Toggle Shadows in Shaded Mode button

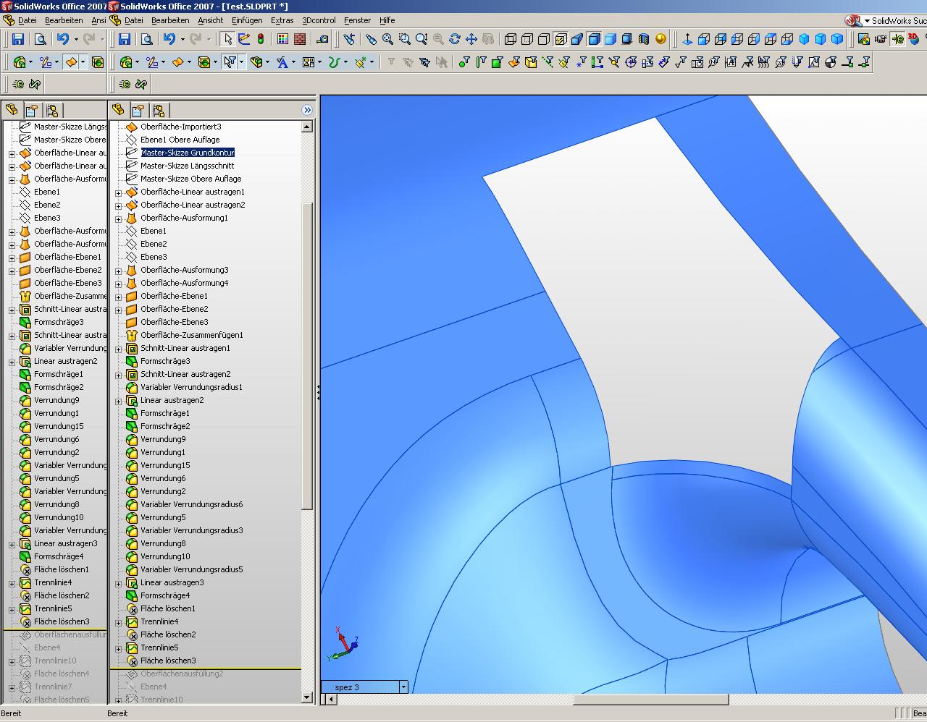627,39
